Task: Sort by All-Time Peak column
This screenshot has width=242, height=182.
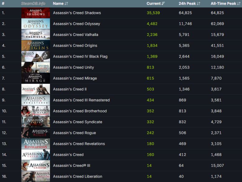Action: point(225,3)
